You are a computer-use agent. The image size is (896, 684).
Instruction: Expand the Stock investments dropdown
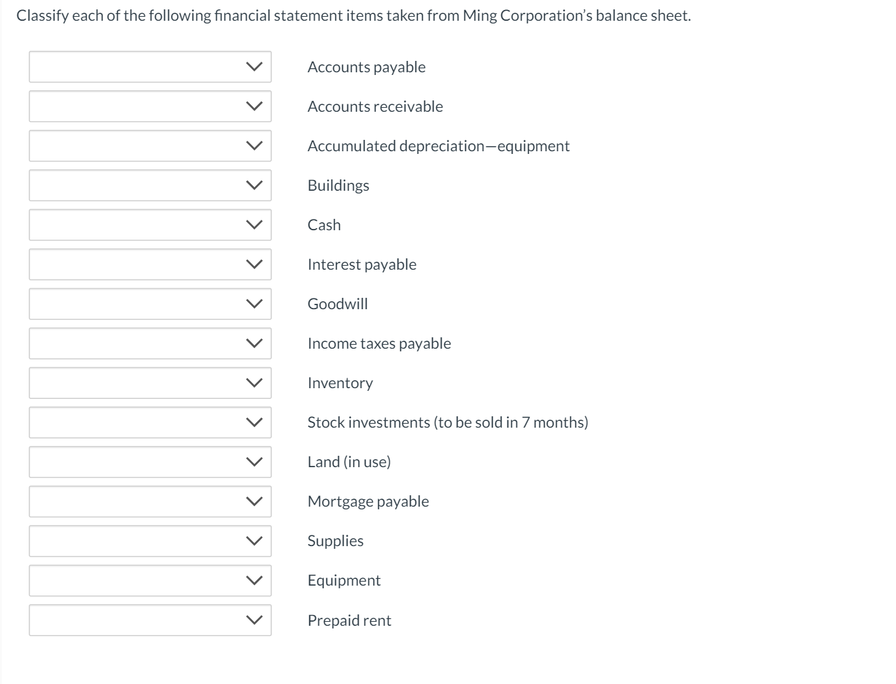150,422
